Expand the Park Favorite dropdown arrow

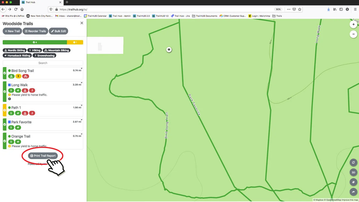pos(82,120)
